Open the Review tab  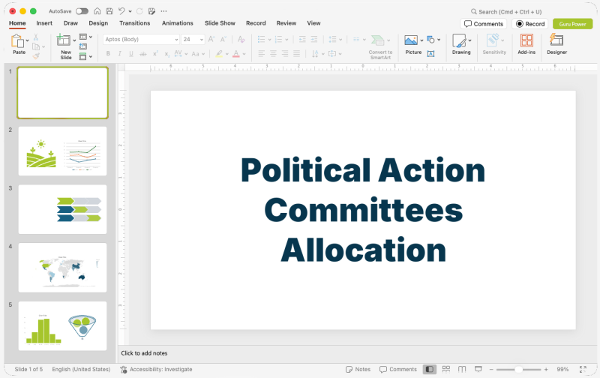click(286, 23)
